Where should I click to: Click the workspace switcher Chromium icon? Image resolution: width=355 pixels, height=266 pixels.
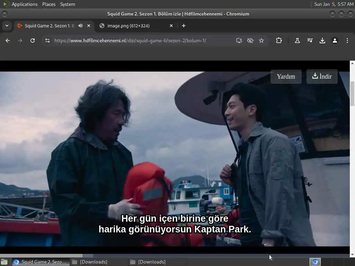click(315, 262)
